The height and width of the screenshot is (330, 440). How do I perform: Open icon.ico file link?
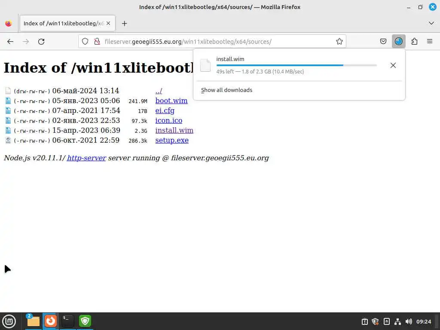click(x=168, y=120)
